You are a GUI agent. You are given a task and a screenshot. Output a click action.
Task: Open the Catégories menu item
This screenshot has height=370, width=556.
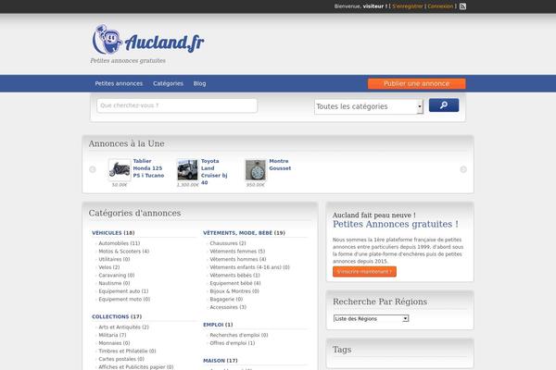coord(168,83)
